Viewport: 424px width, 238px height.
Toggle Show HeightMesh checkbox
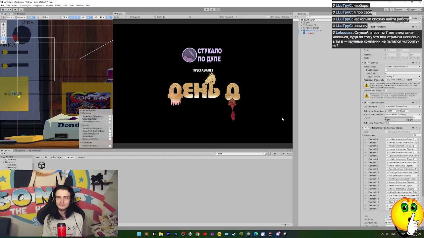click(x=110, y=122)
